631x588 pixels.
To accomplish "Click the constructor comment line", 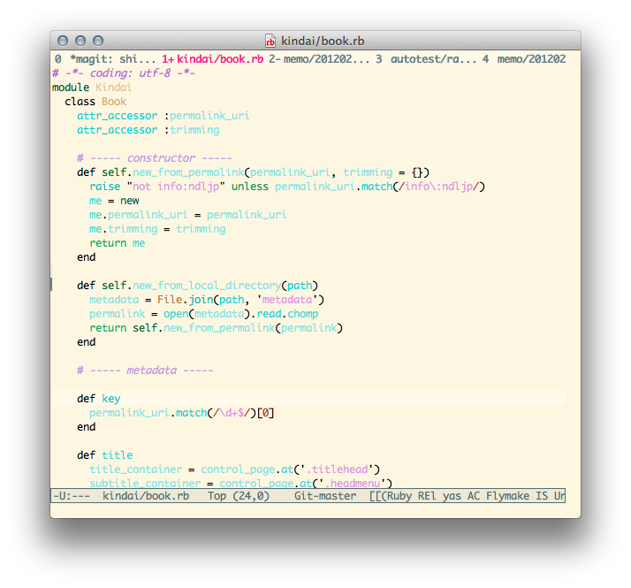I will (155, 158).
